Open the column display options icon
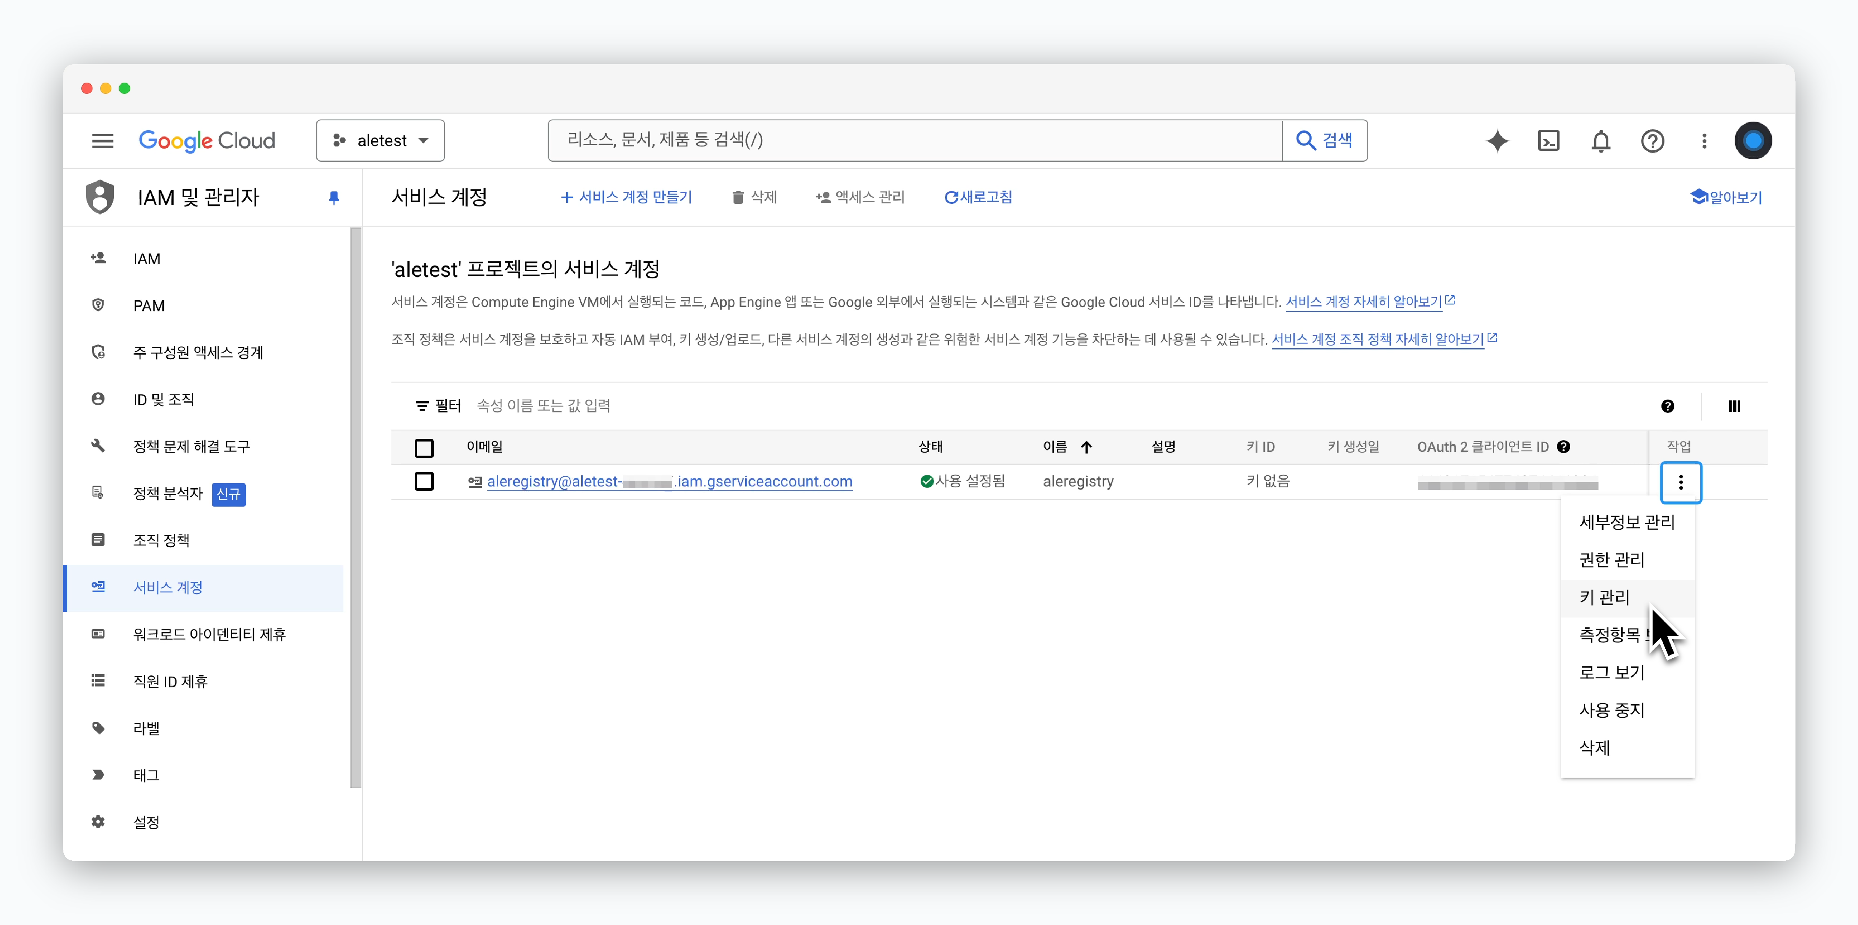This screenshot has height=925, width=1858. pos(1734,406)
